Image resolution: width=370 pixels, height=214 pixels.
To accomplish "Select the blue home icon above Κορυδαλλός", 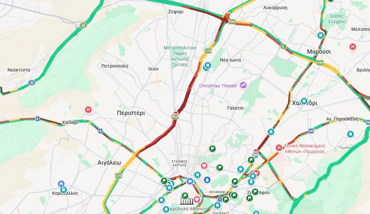I will pyautogui.click(x=61, y=184).
